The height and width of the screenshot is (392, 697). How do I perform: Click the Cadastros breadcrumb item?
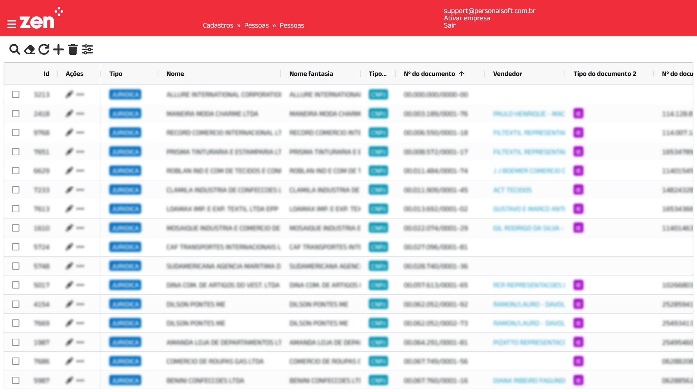click(x=218, y=25)
